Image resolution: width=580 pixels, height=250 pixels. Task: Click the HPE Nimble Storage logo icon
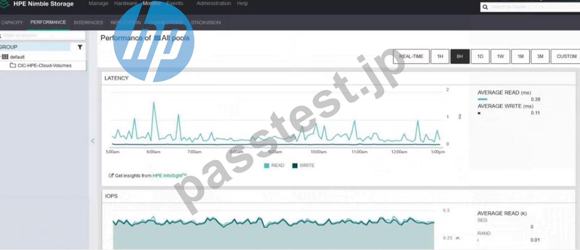[4, 4]
